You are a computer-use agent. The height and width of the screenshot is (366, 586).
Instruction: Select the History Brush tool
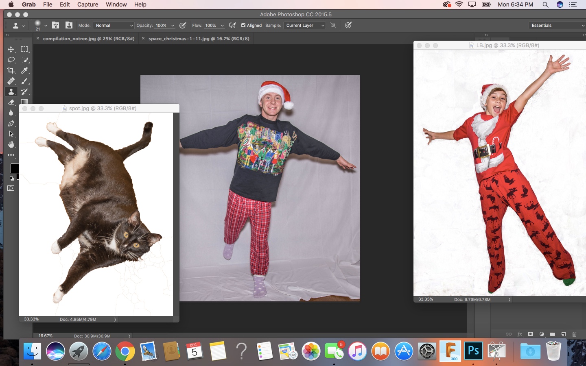pos(24,91)
